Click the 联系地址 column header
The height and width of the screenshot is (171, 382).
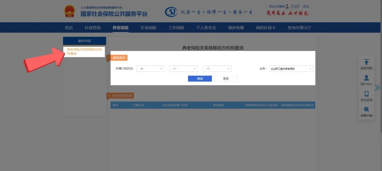pyautogui.click(x=219, y=105)
